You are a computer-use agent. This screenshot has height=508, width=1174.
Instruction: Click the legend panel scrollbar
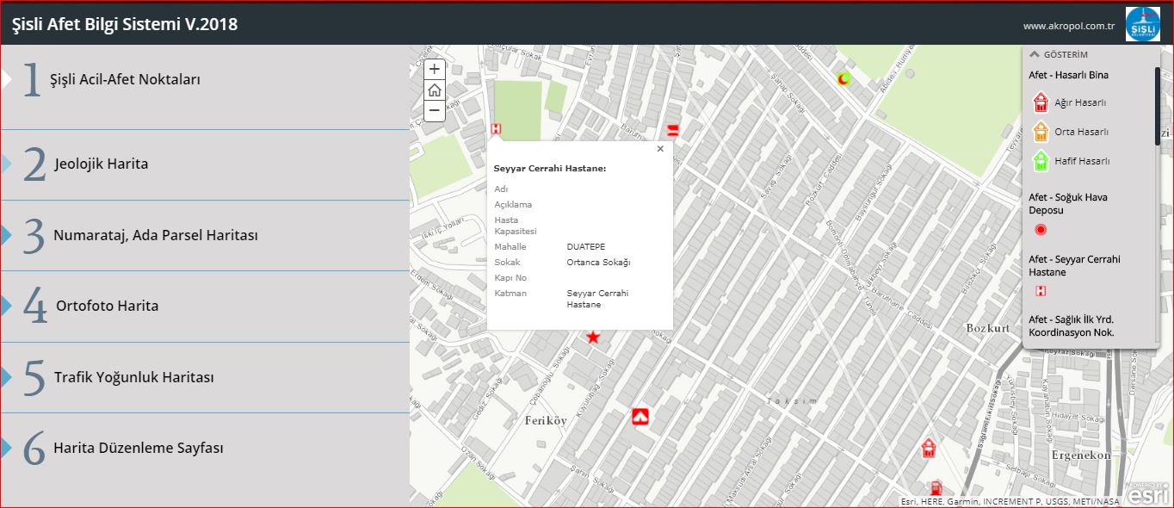click(1157, 108)
